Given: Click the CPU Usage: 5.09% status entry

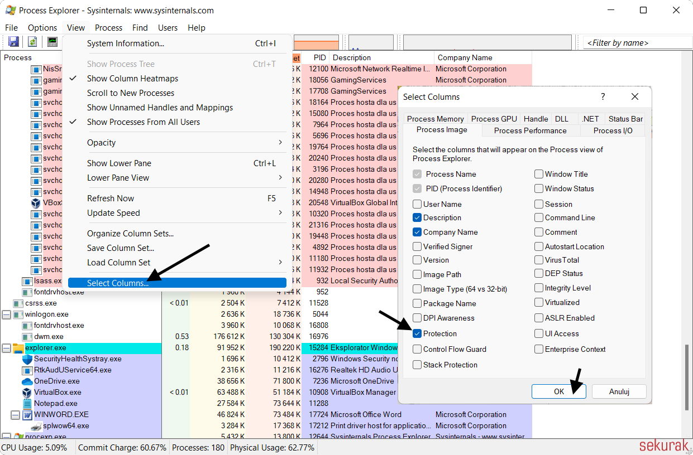Looking at the screenshot, I should point(35,448).
